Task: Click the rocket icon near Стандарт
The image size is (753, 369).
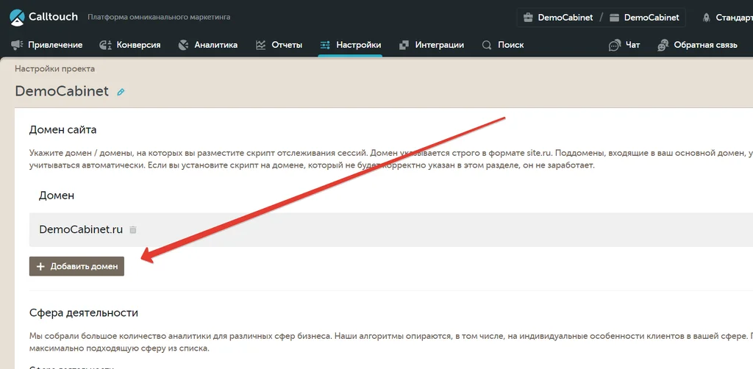Action: coord(707,18)
